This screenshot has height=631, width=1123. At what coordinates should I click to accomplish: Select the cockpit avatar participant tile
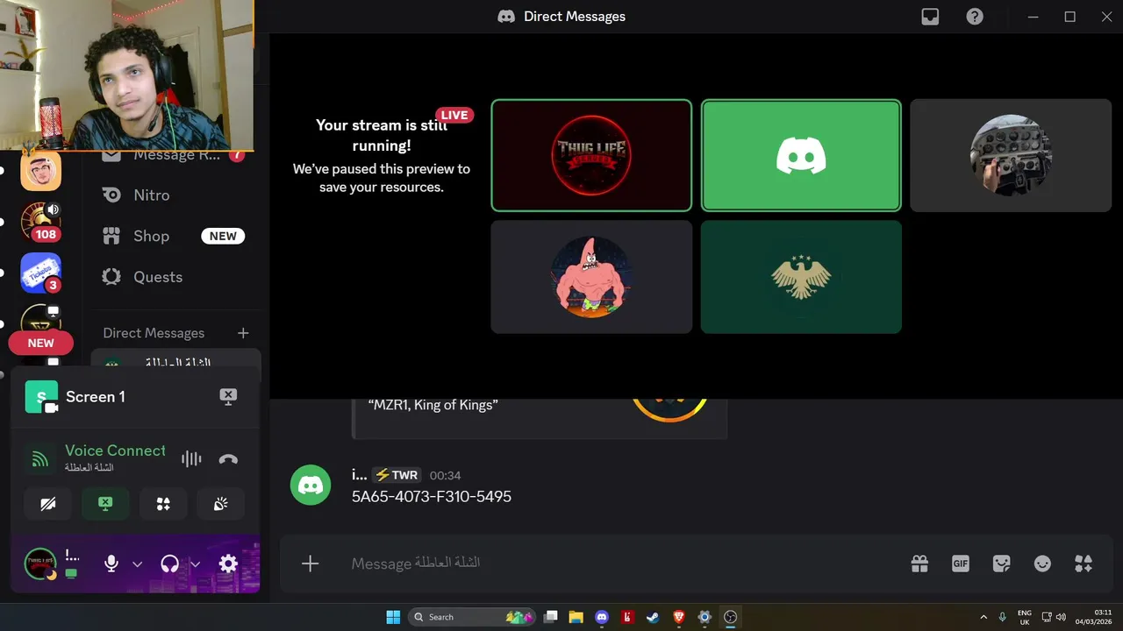(x=1011, y=155)
